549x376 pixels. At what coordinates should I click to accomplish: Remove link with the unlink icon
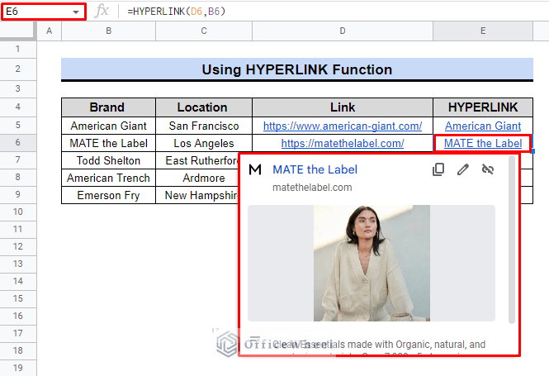[x=488, y=169]
